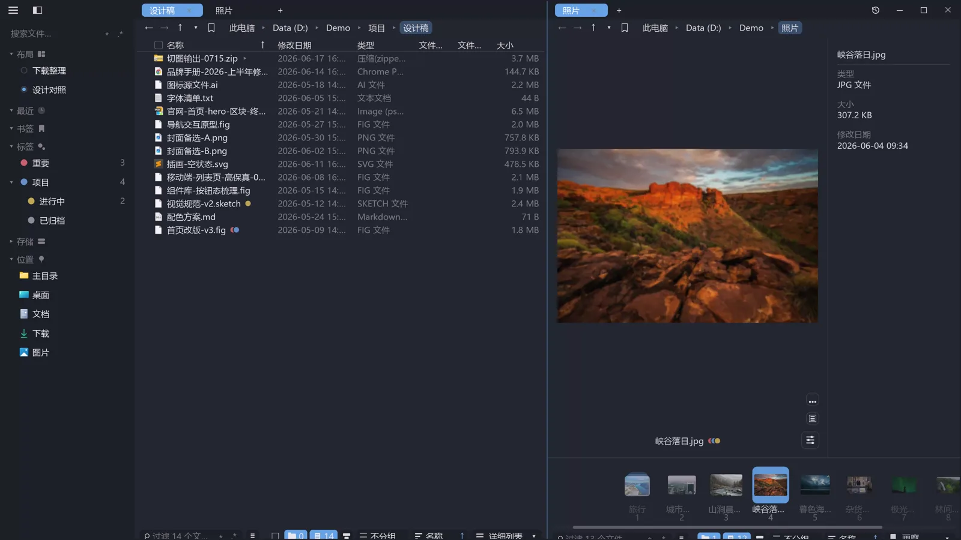961x540 pixels.
Task: Bookmark the 设计稿 folder
Action: (x=211, y=28)
